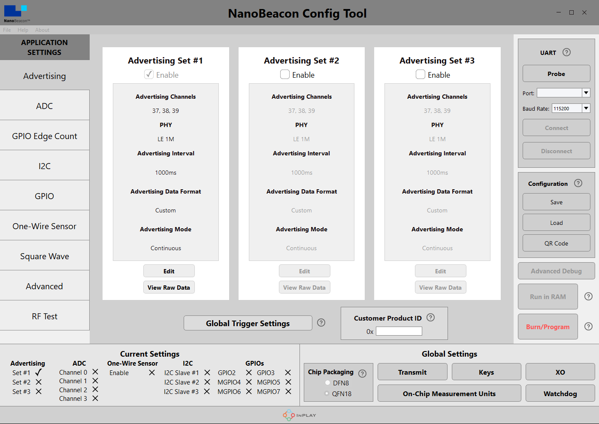Click the Configuration help question mark icon

tap(578, 183)
